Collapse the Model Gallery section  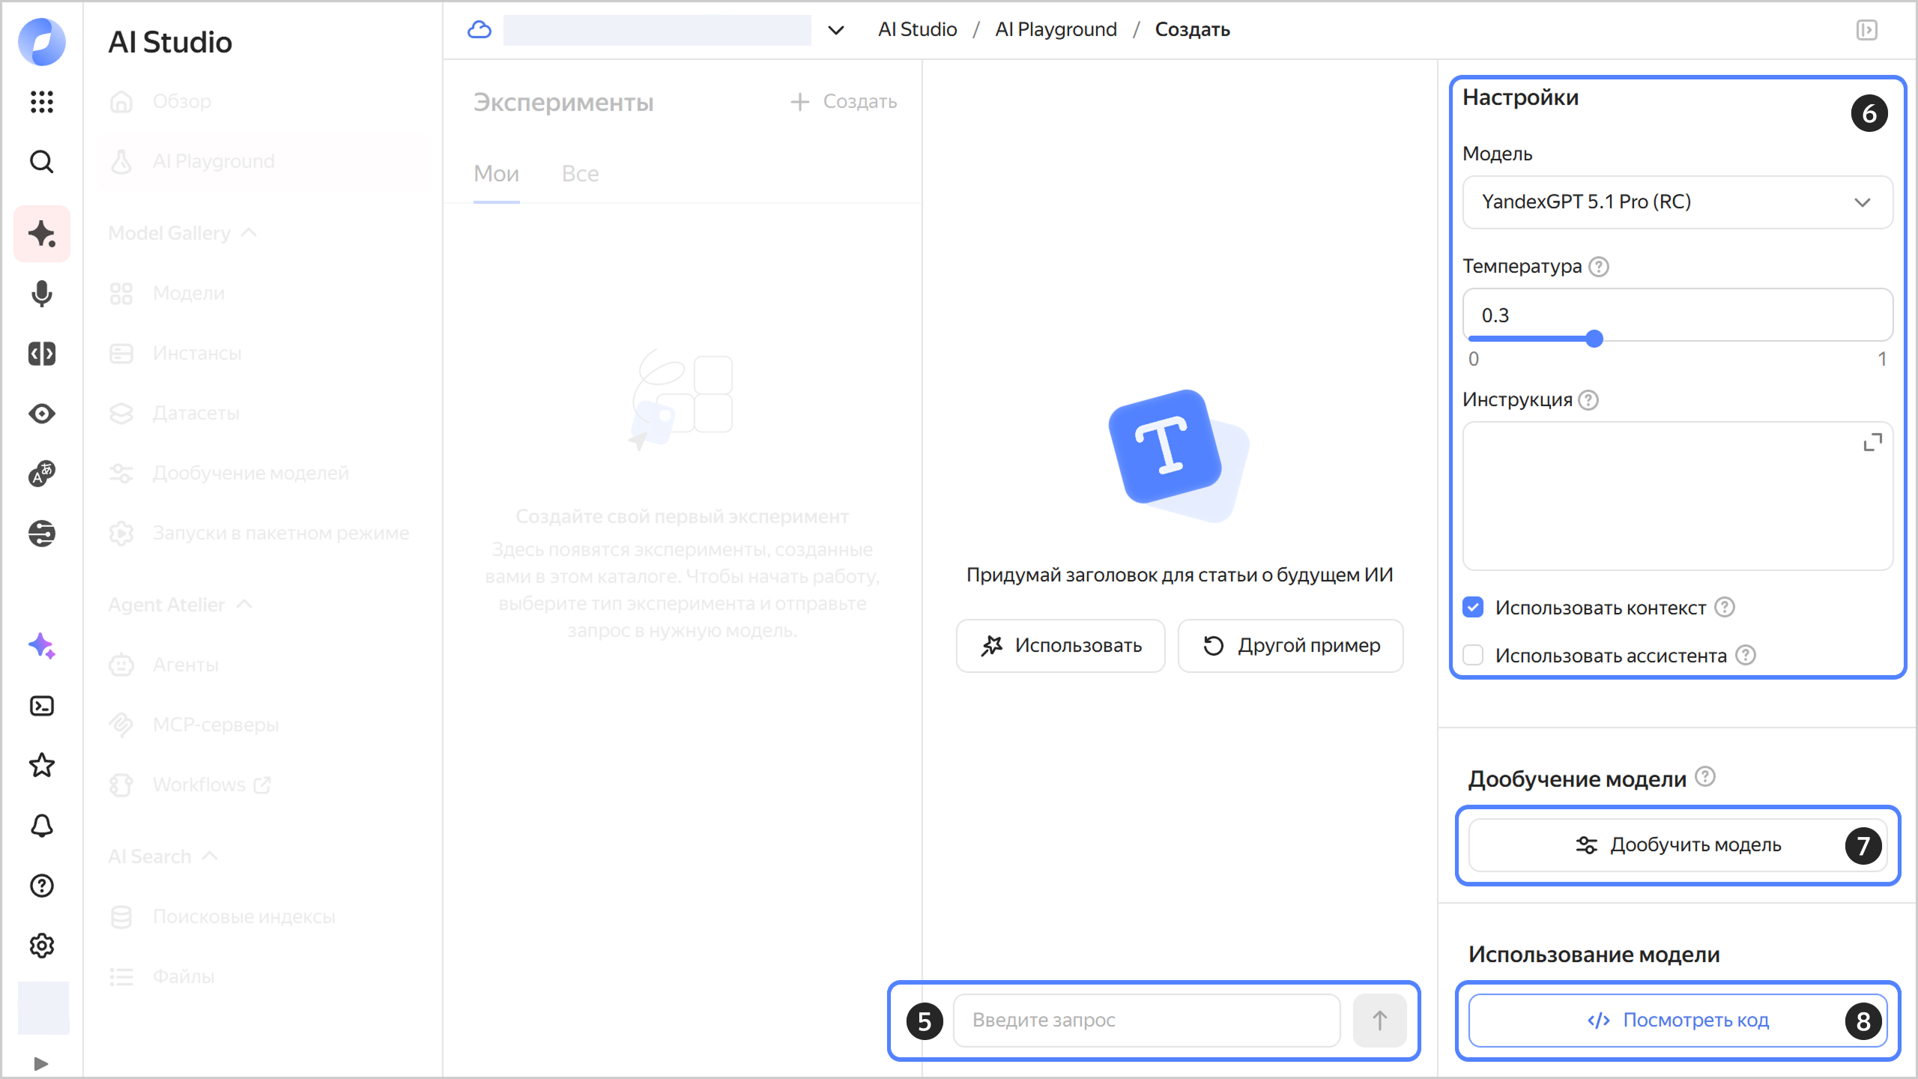click(249, 233)
